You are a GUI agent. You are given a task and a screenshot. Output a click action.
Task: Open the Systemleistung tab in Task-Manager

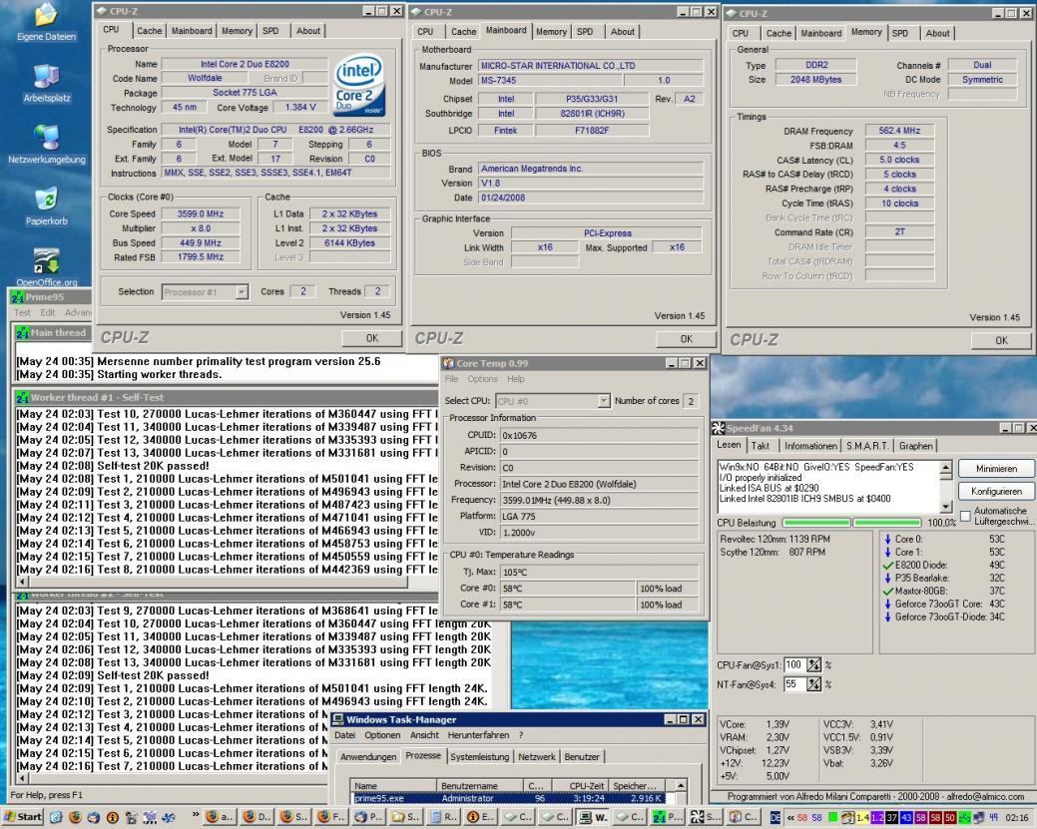coord(480,757)
